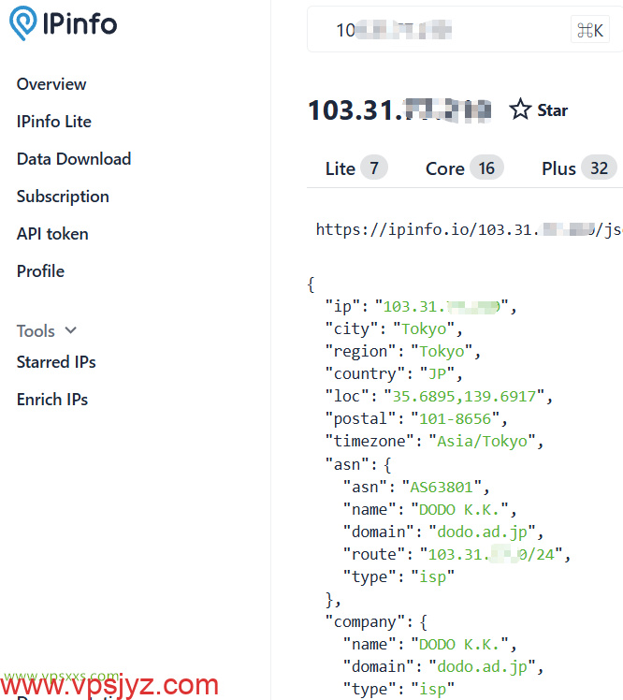Screen dimensions: 623x700
Task: Click the "JP" country value
Action: coord(438,373)
